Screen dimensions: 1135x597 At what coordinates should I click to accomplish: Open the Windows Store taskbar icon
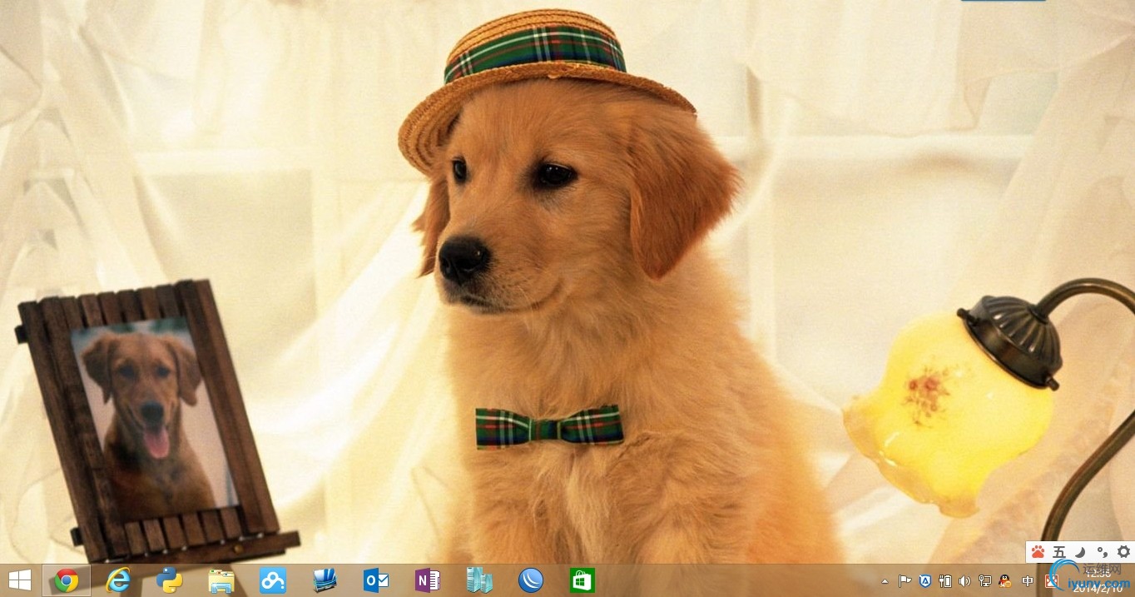coord(582,580)
